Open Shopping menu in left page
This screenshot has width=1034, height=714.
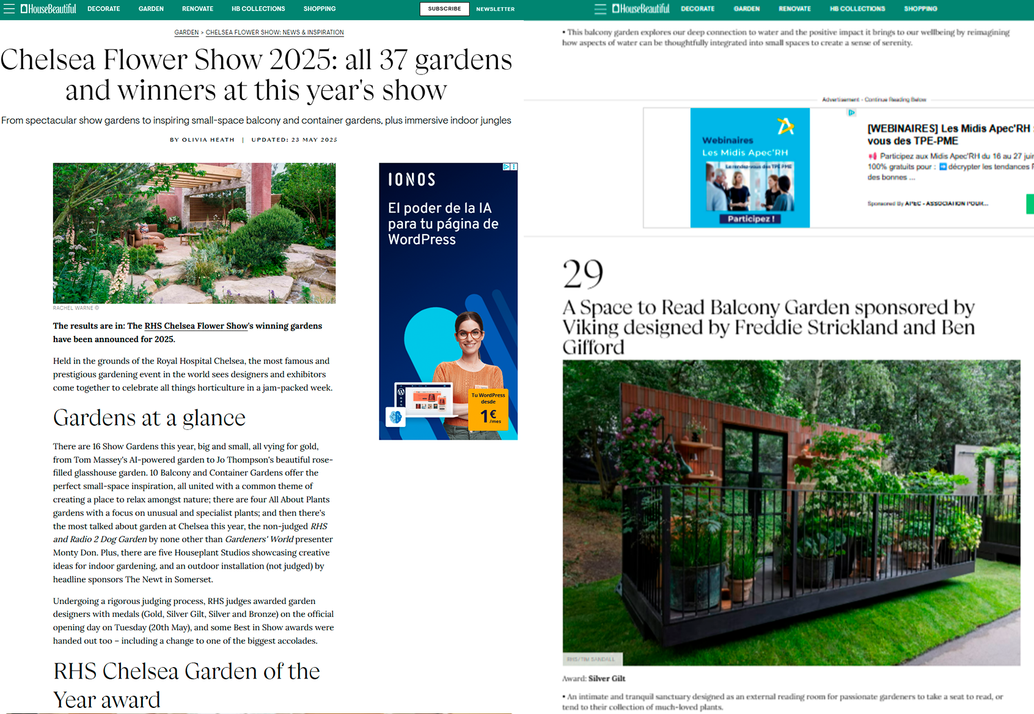[320, 9]
